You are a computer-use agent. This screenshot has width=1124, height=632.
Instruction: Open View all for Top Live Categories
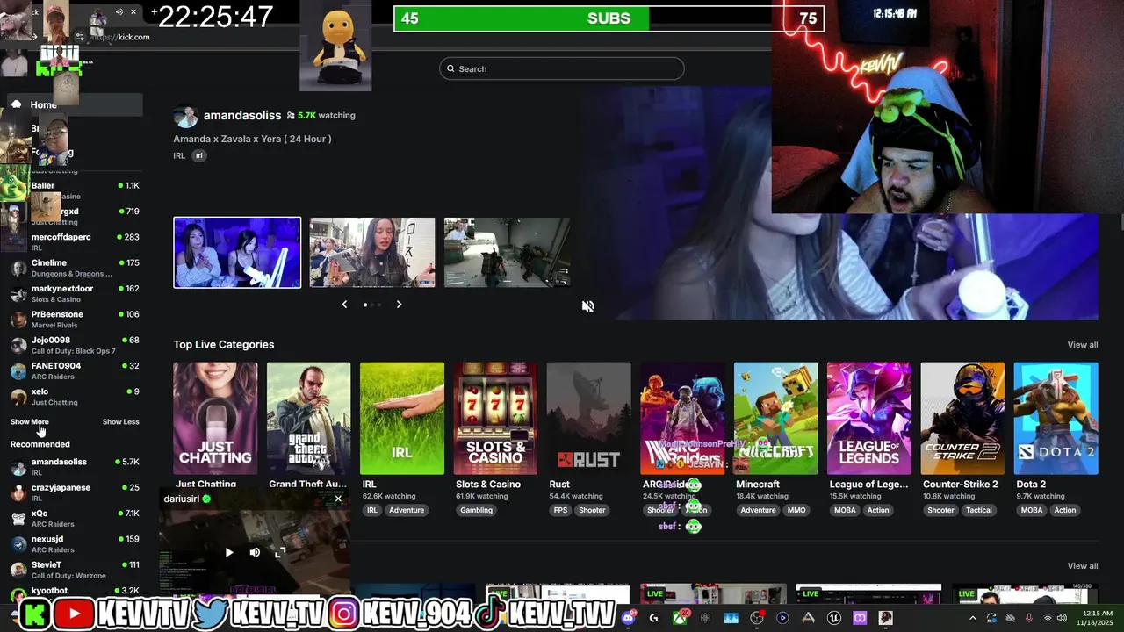pos(1082,345)
